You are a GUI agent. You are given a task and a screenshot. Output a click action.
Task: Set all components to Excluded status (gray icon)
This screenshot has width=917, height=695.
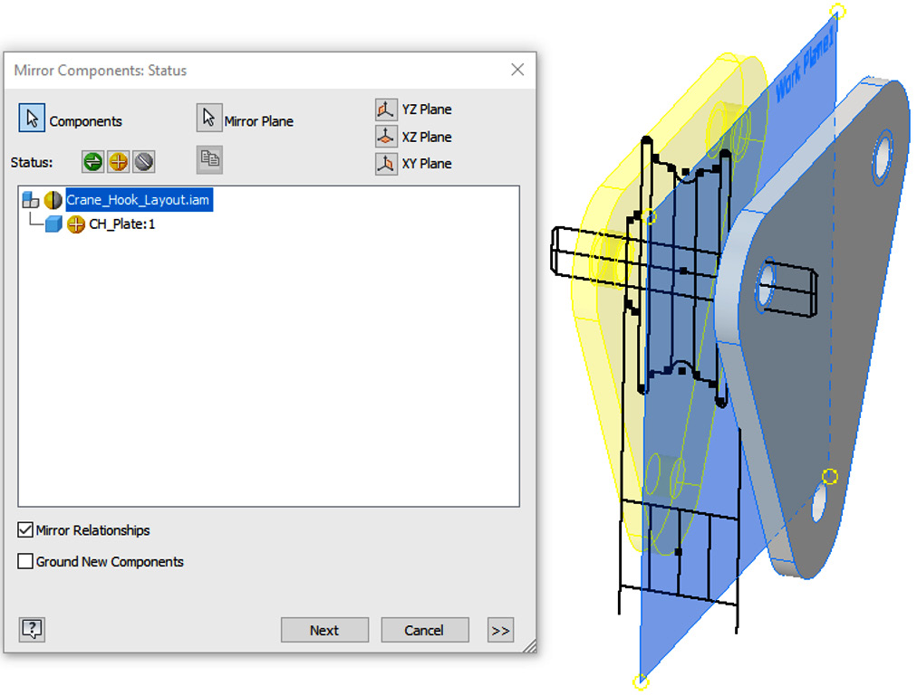pos(144,162)
